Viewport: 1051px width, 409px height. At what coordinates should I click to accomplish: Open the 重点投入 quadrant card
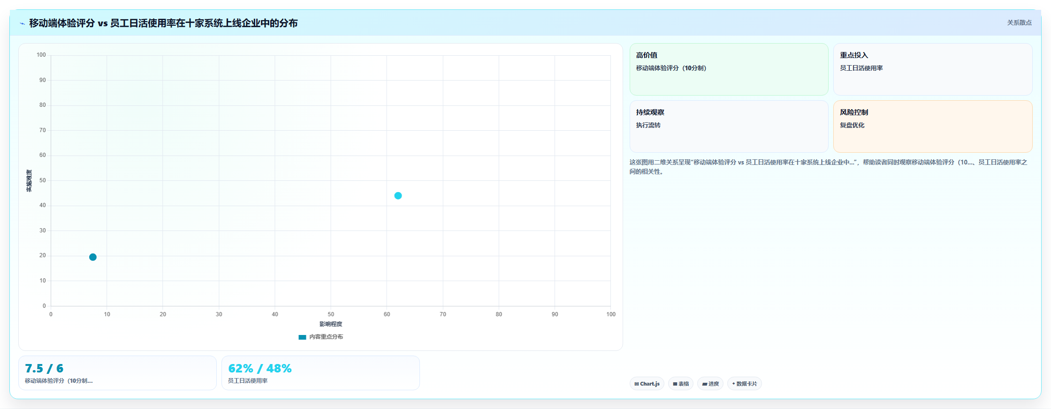(933, 69)
